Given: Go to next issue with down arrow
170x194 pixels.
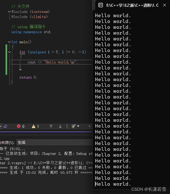Looking at the screenshot, I should point(60,126).
